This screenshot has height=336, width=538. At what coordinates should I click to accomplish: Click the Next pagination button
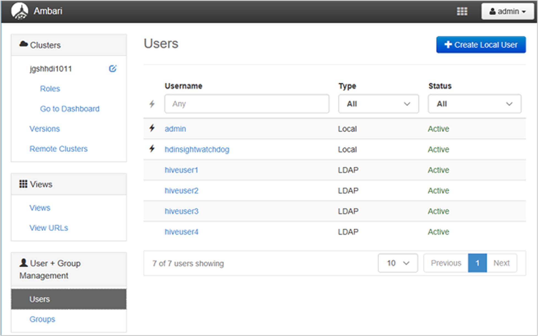(502, 263)
